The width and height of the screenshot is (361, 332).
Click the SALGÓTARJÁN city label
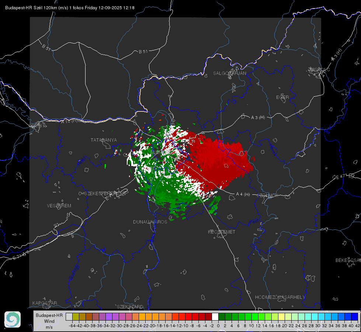tap(229, 73)
